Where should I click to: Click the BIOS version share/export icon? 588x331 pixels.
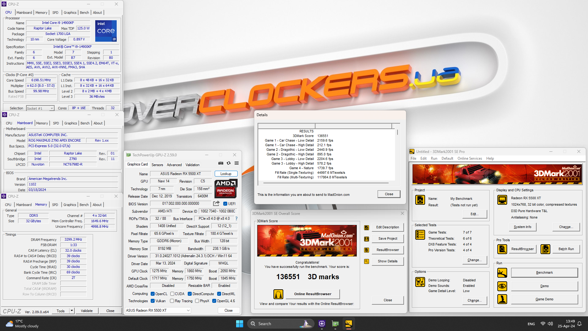click(216, 204)
